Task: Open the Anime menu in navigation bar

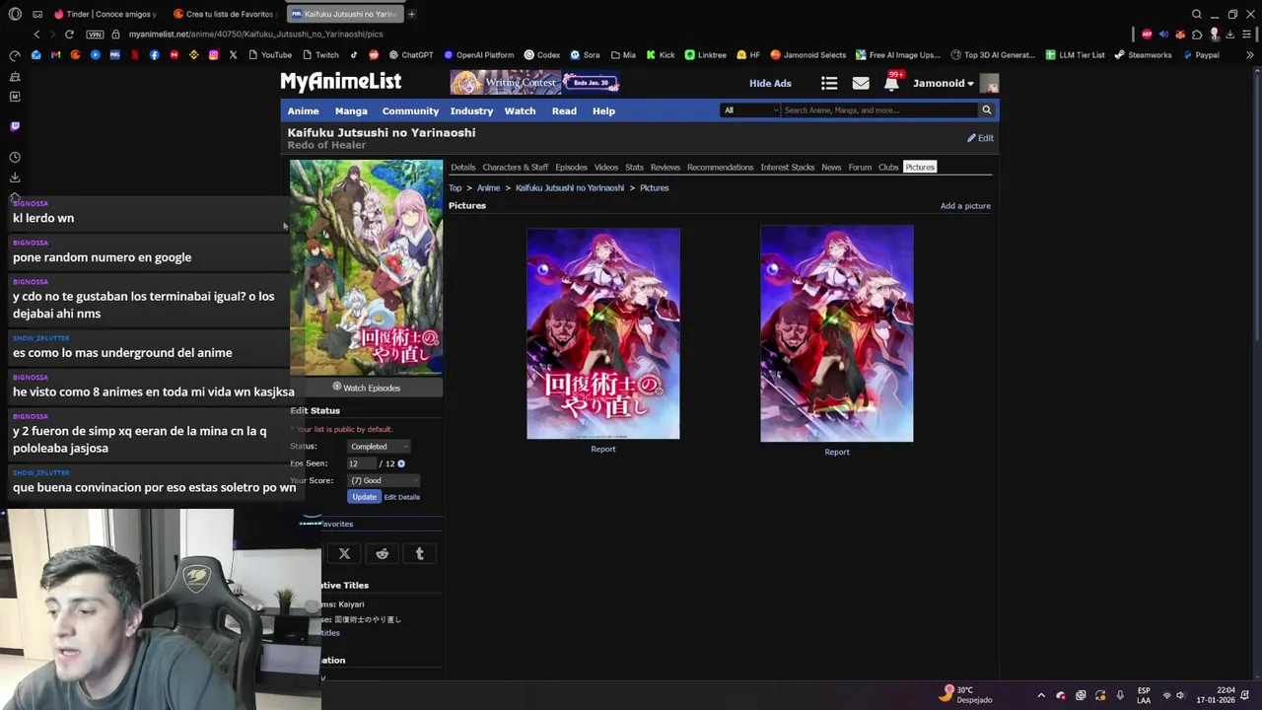Action: [x=303, y=111]
